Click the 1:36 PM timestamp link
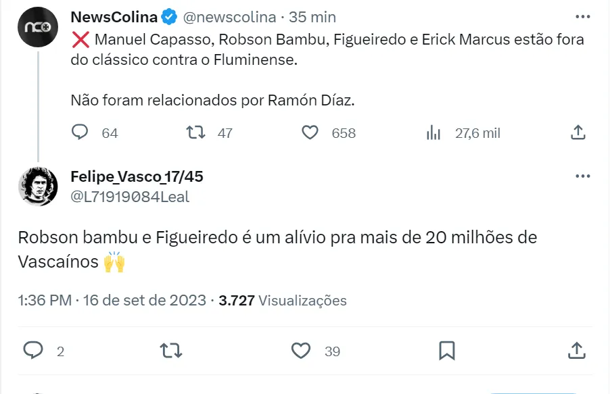Viewport: 610px width, 394px height. tap(45, 301)
